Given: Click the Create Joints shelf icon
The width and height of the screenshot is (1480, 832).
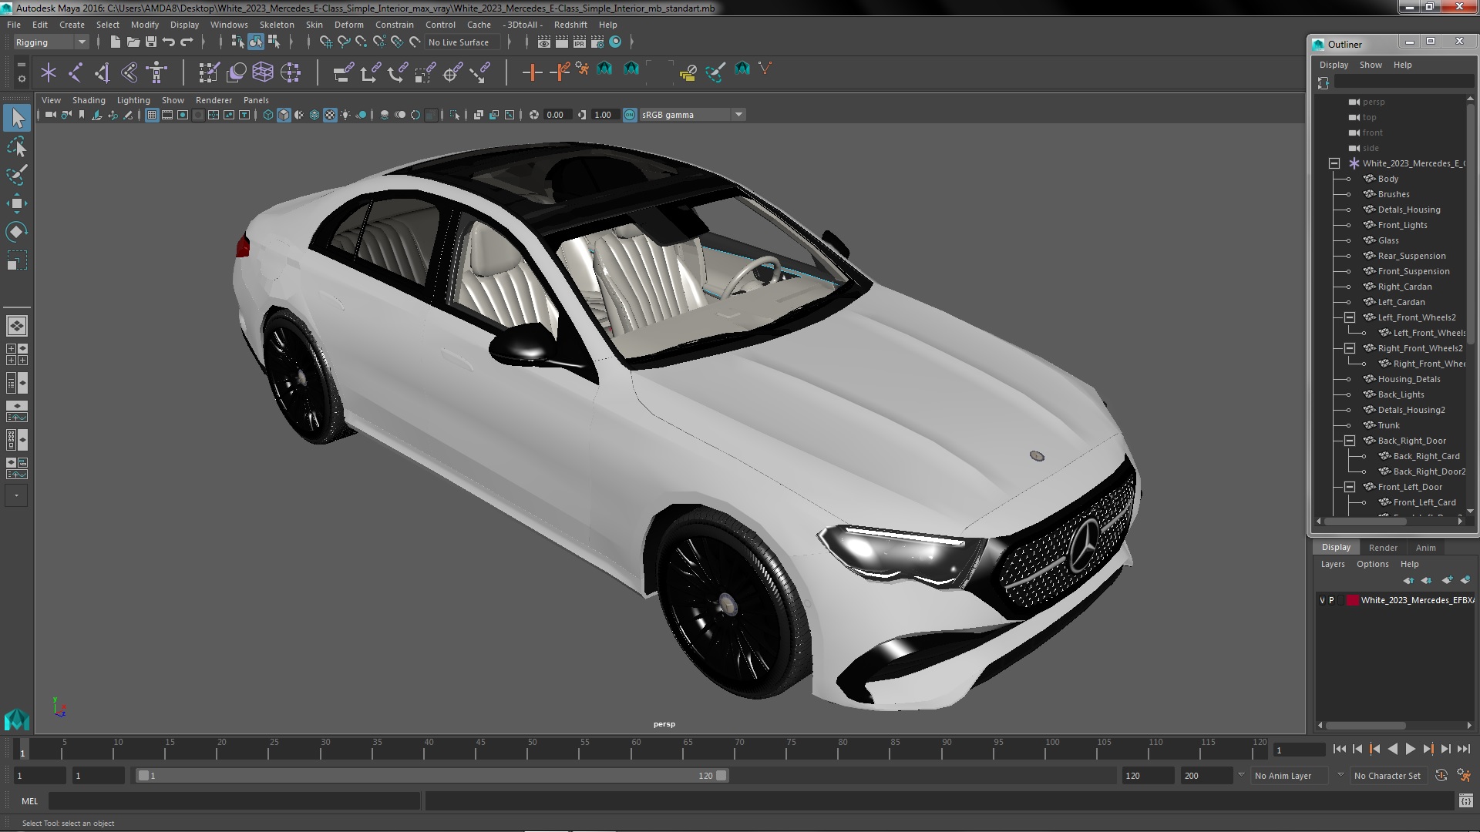Looking at the screenshot, I should coord(75,72).
